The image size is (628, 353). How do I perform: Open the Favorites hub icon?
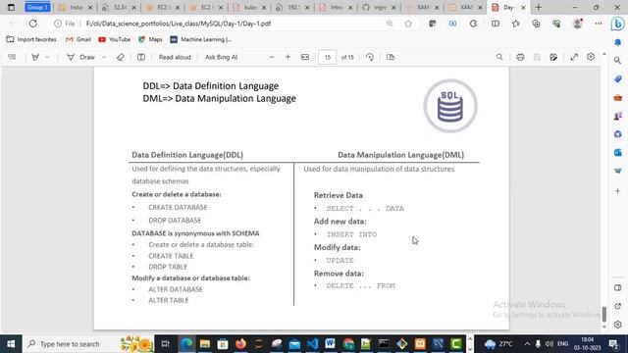(516, 24)
